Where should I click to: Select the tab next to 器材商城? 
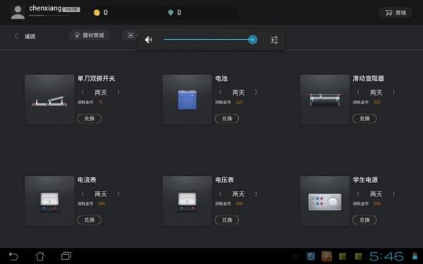[x=130, y=35]
